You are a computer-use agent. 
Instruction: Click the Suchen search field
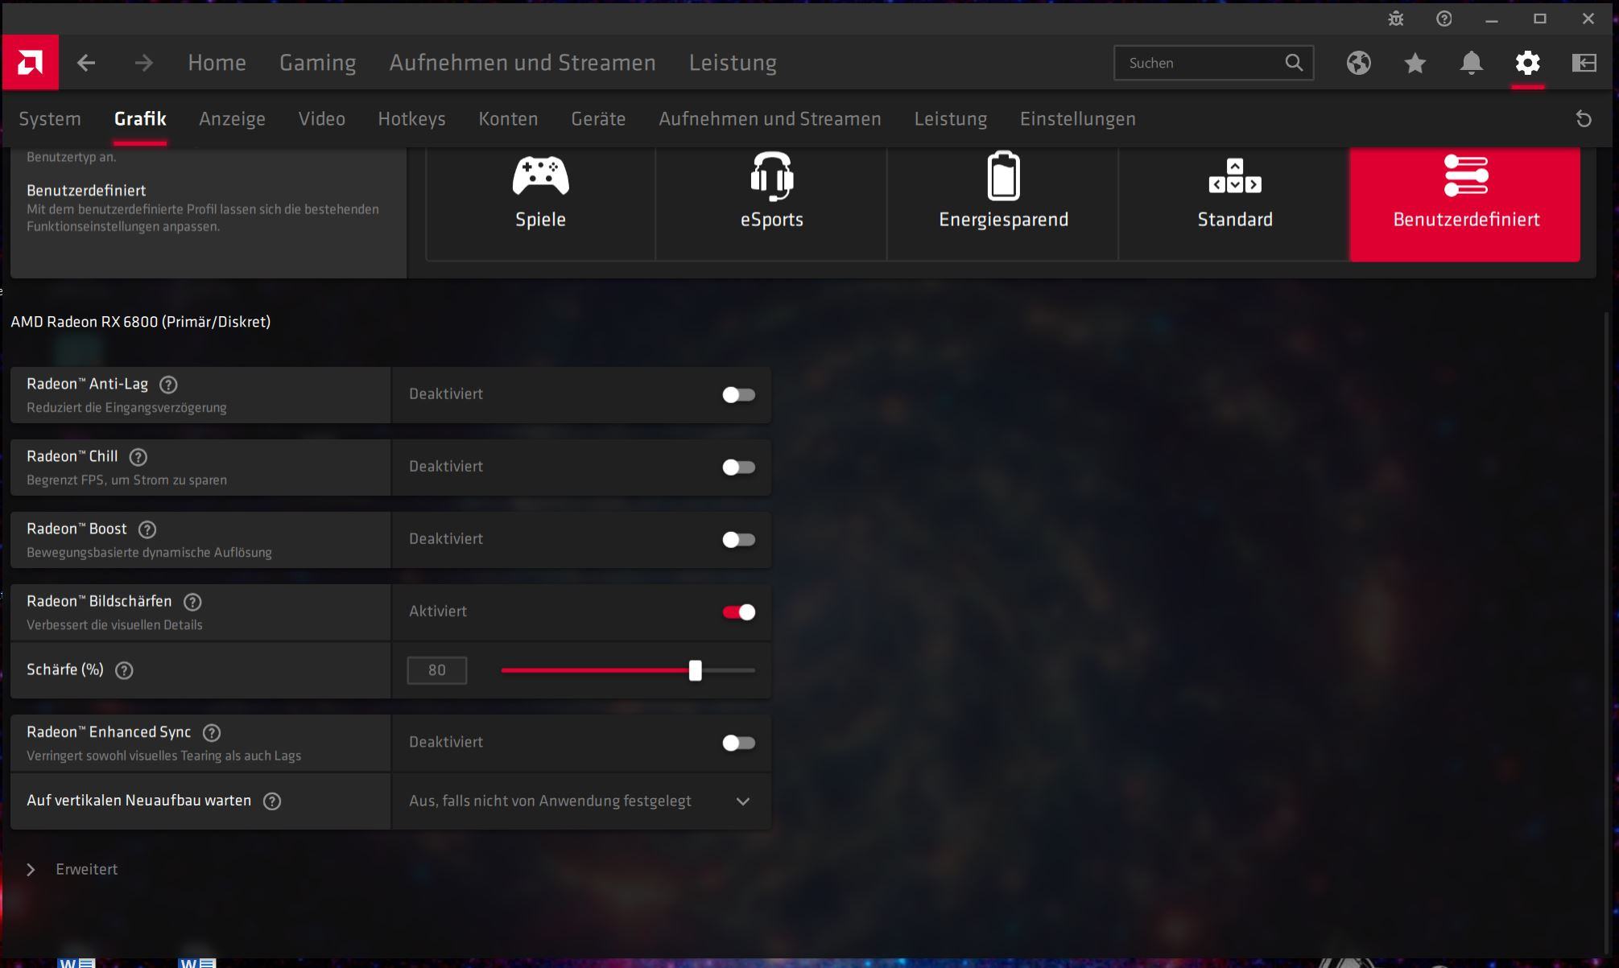[x=1200, y=63]
